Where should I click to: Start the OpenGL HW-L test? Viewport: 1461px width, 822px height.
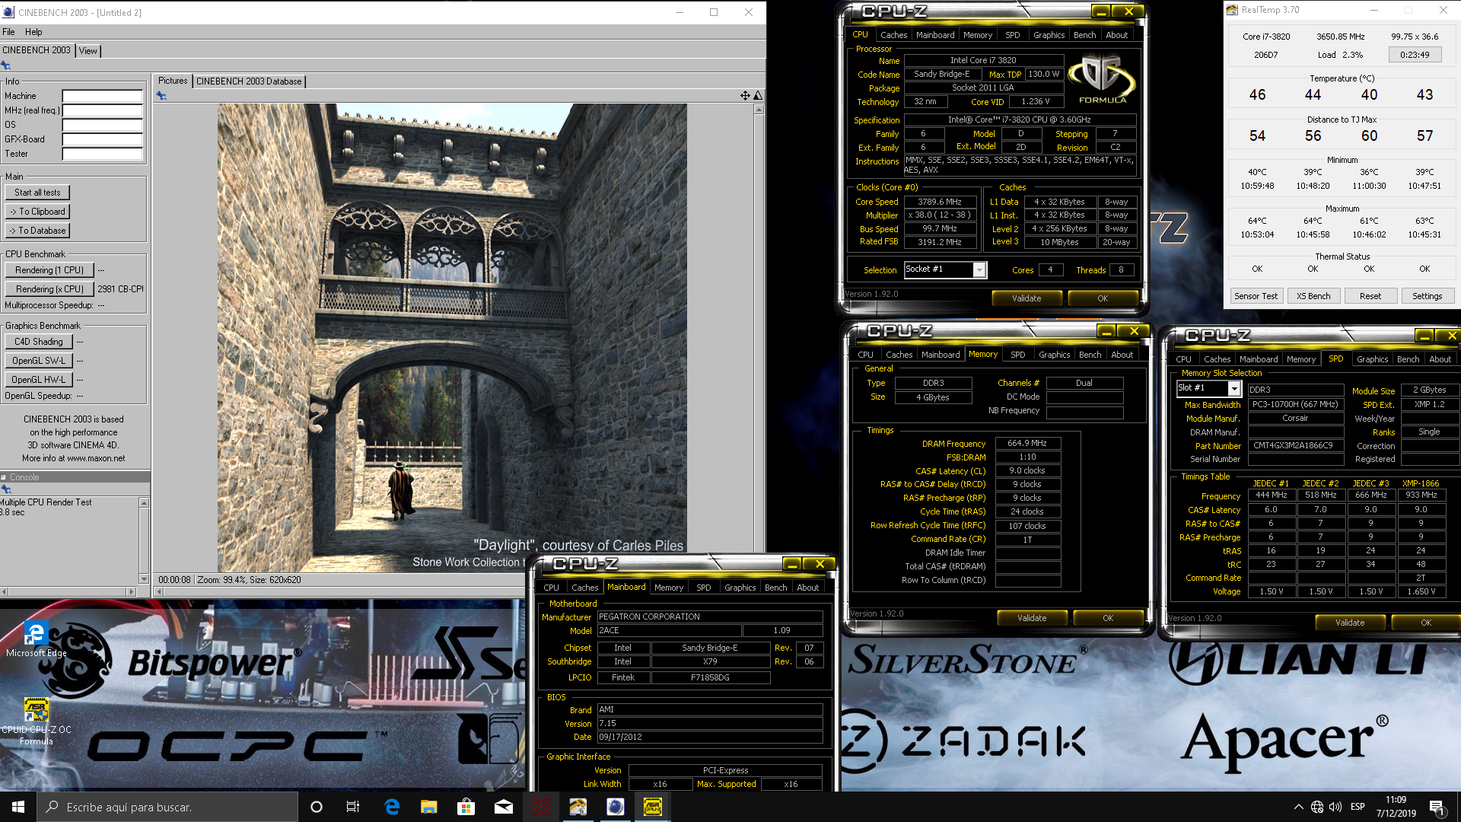(39, 380)
